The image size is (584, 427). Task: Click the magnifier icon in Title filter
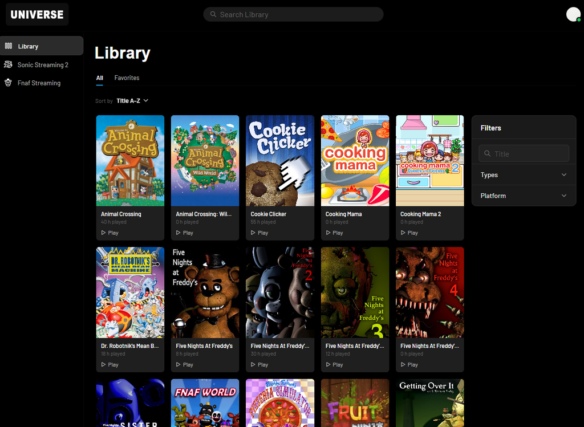[487, 153]
